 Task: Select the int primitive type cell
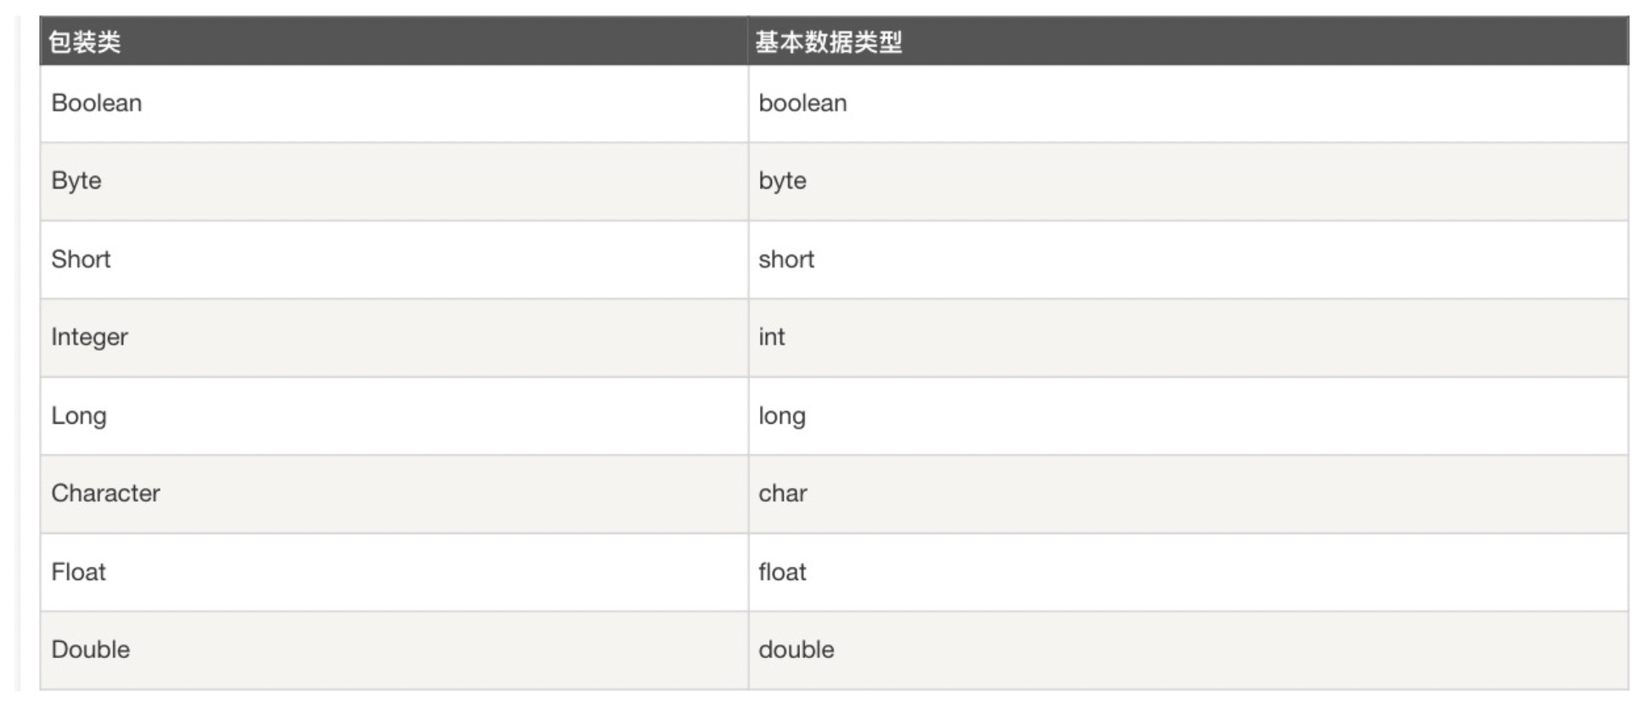pos(771,337)
